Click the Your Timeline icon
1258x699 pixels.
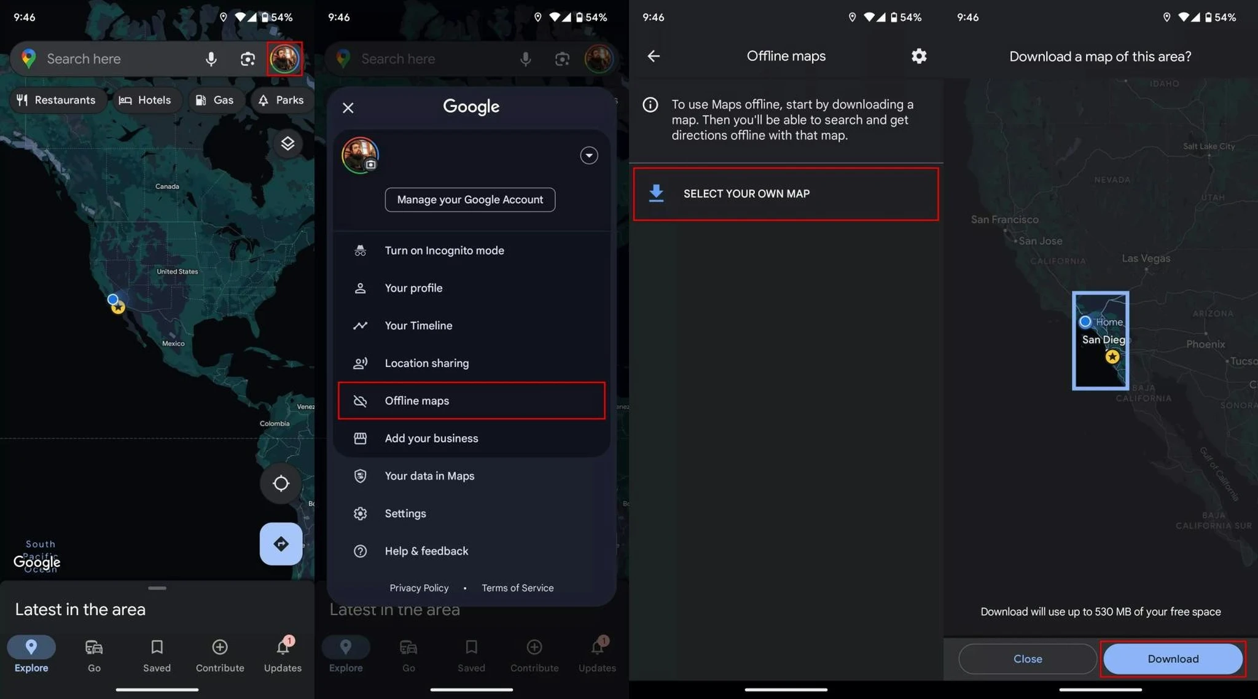click(360, 326)
